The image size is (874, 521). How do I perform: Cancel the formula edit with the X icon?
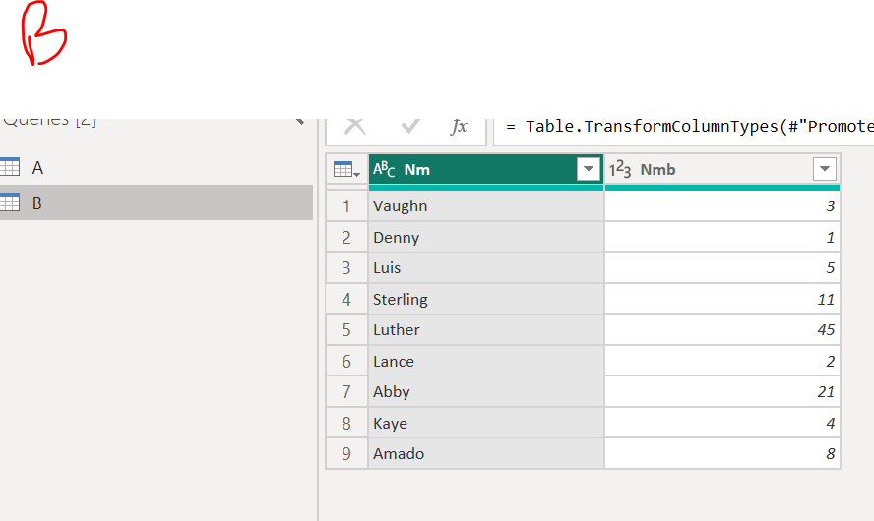[x=355, y=126]
